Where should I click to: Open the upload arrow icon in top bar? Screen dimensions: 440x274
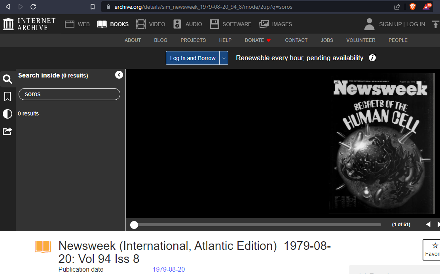click(435, 25)
